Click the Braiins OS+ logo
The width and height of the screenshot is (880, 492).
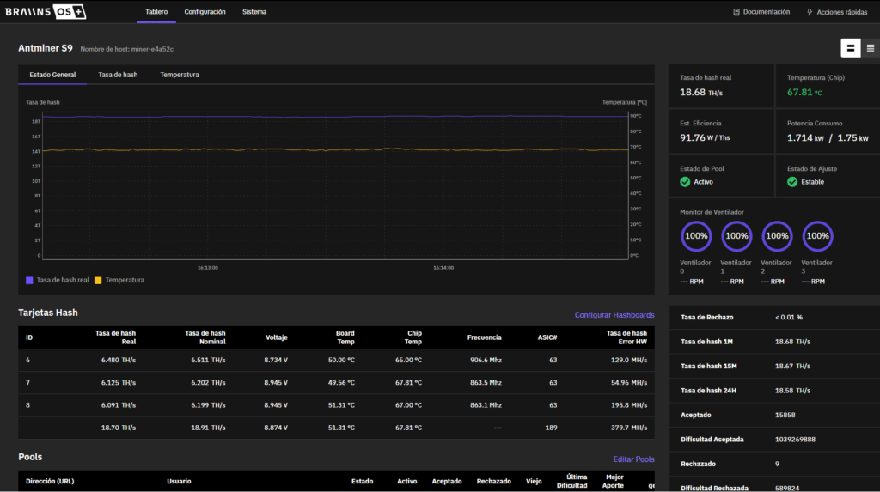point(46,12)
